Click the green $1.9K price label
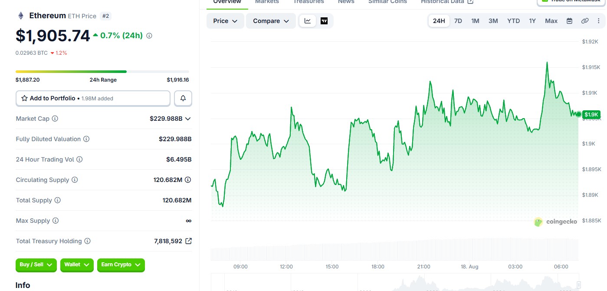The width and height of the screenshot is (607, 291). (591, 115)
